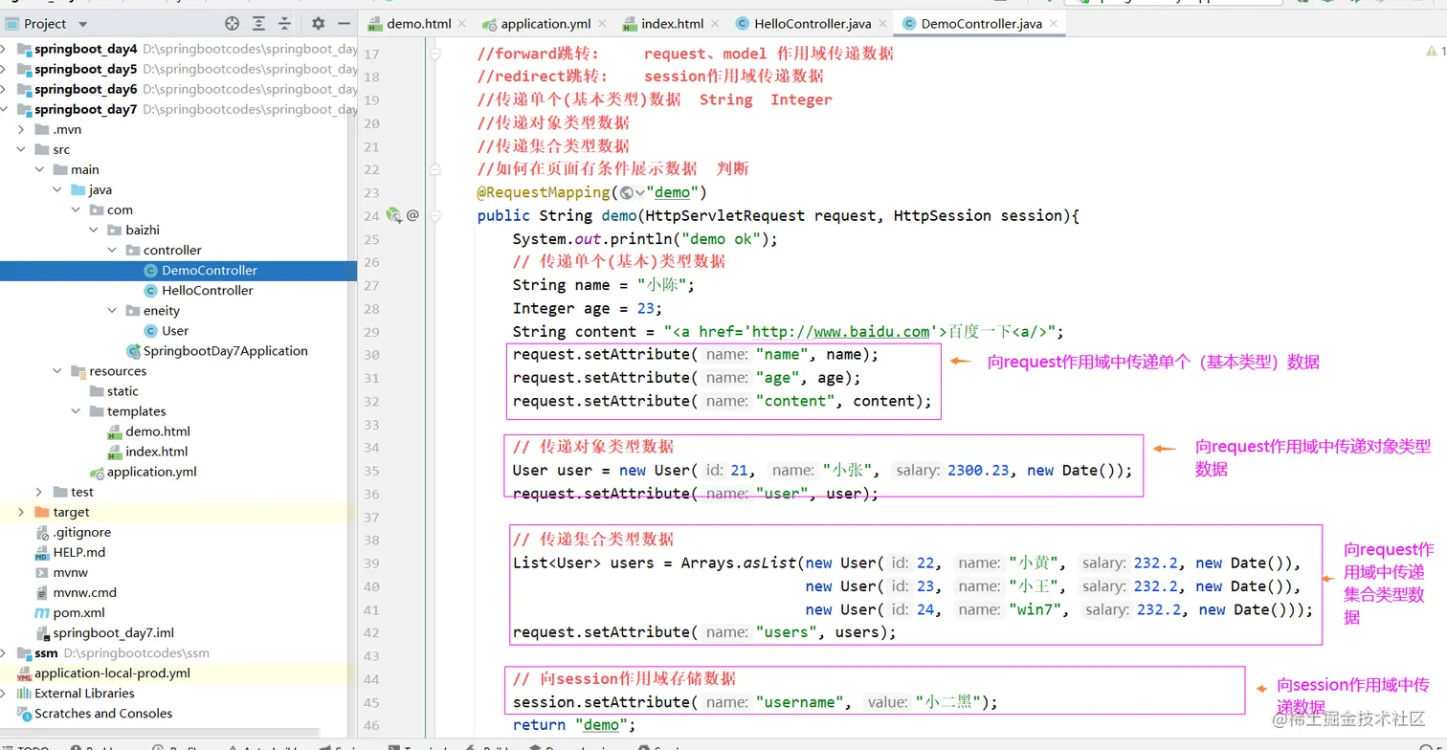Screen dimensions: 1447x750
Task: Open Project panel settings gear
Action: pos(319,23)
